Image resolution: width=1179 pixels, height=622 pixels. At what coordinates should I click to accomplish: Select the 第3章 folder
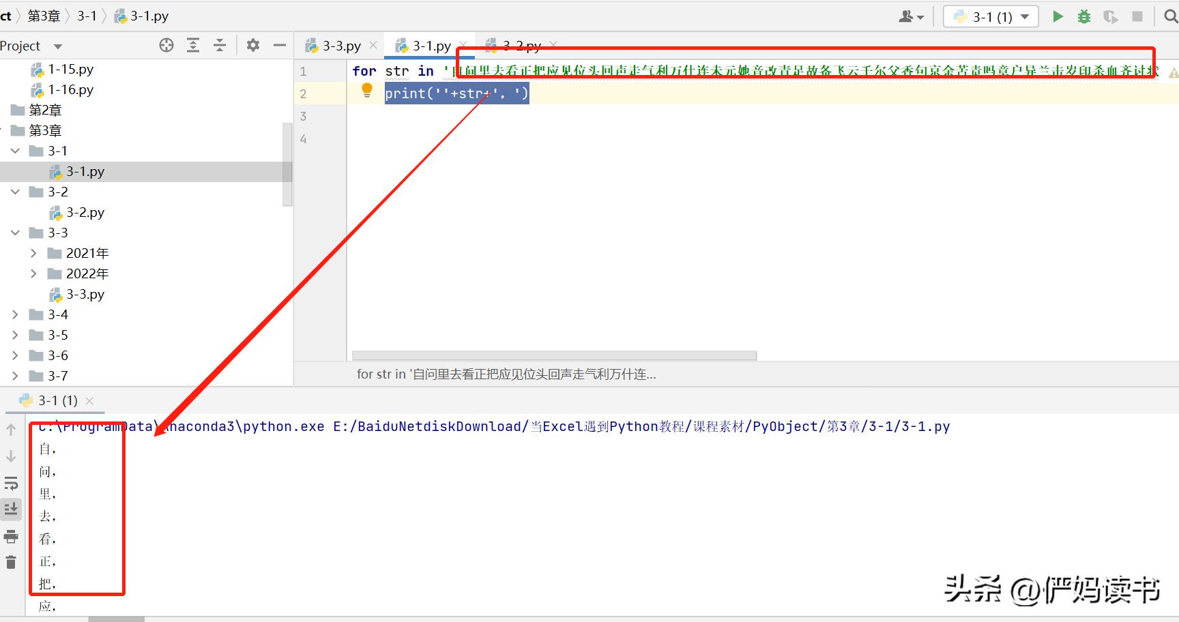coord(37,130)
